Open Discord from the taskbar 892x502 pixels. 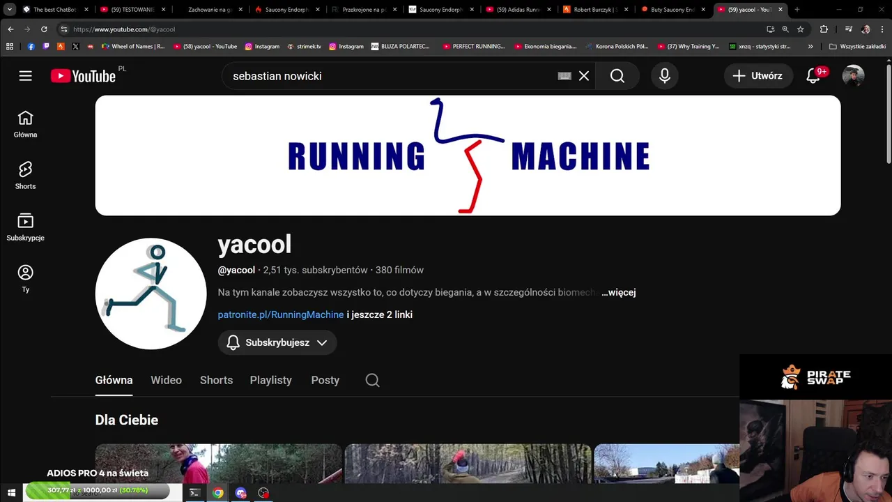241,493
